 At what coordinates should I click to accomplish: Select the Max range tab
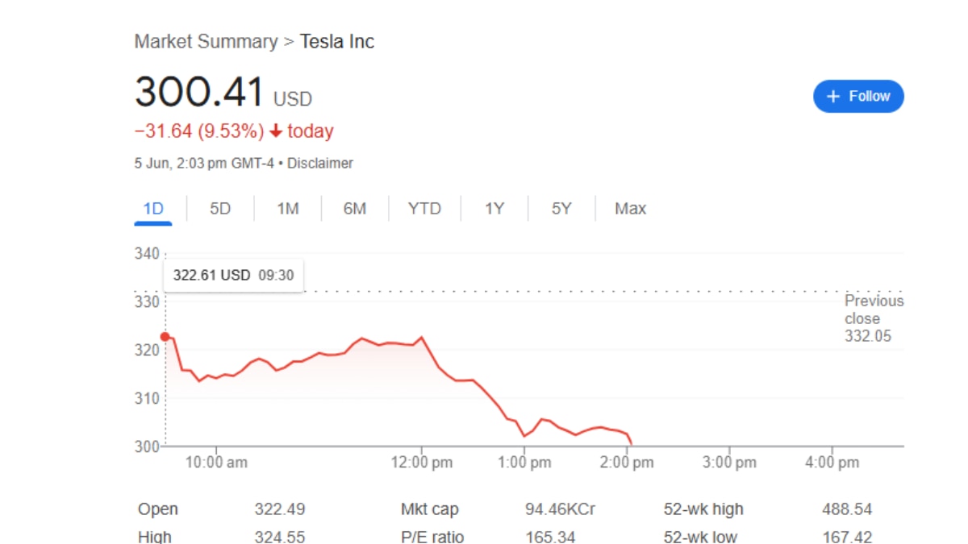630,209
